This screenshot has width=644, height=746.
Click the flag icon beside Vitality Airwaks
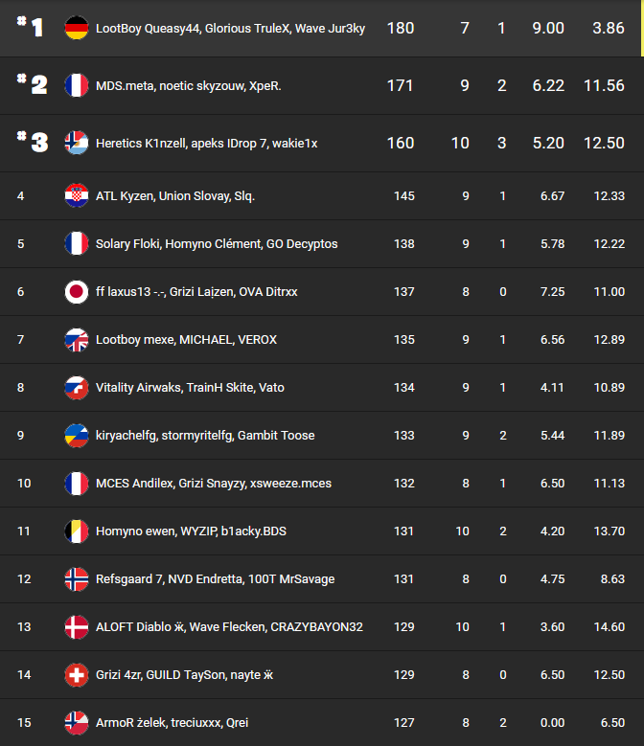(77, 388)
